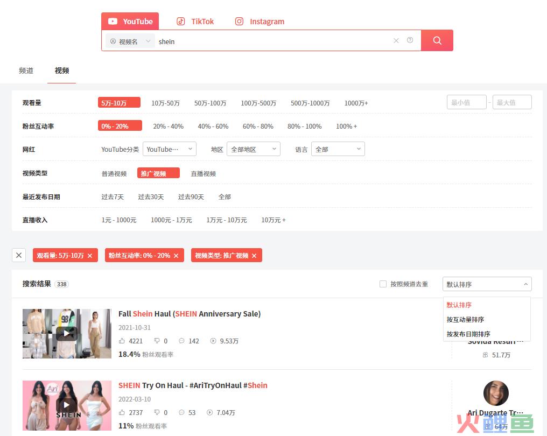Select the 20% - 40% engagement rate filter

tap(168, 126)
